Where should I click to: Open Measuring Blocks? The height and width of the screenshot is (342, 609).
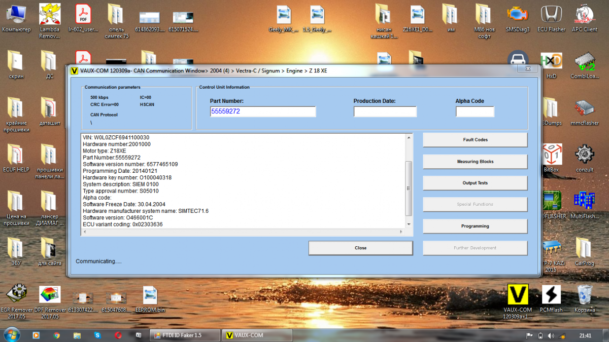[x=475, y=162]
